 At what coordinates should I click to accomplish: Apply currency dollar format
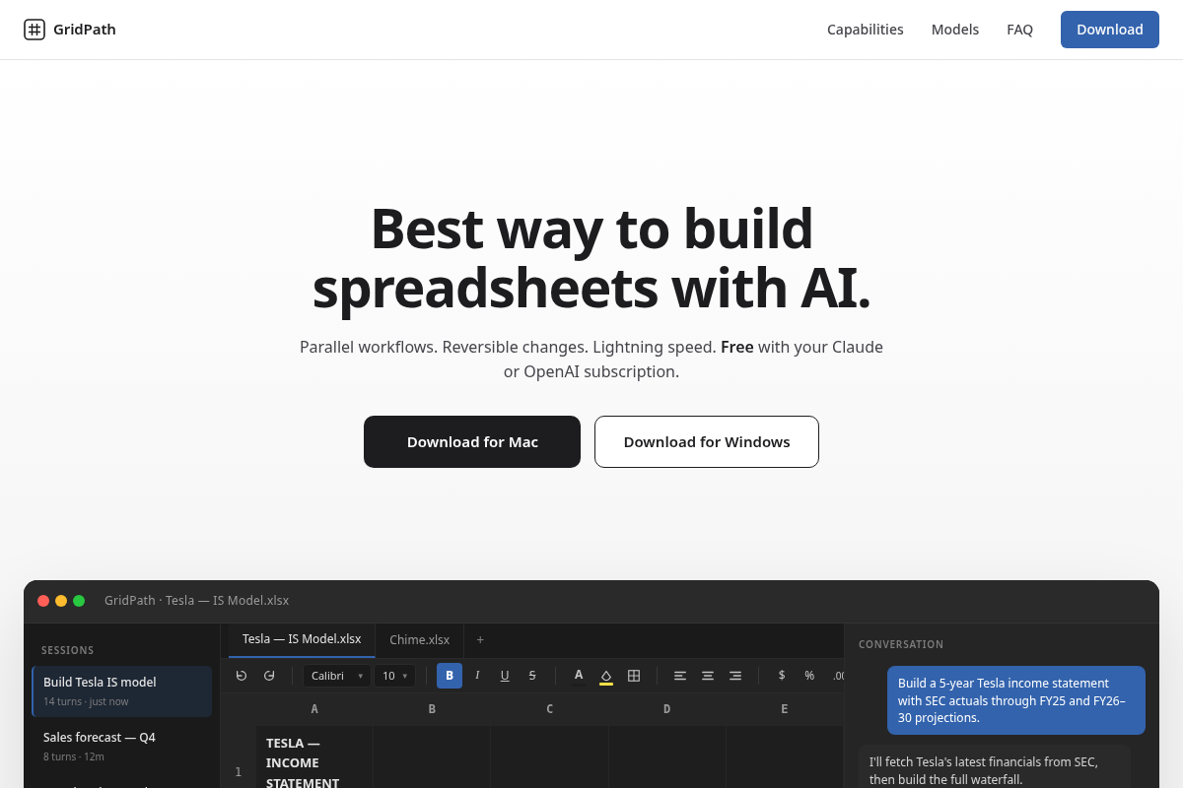click(782, 676)
